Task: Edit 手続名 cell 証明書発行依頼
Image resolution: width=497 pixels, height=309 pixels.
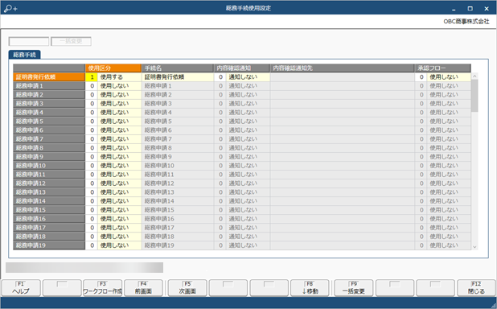Action: tap(178, 76)
